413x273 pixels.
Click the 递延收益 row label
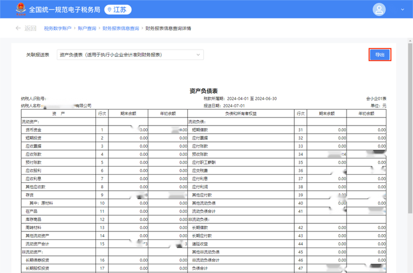[x=200, y=244]
